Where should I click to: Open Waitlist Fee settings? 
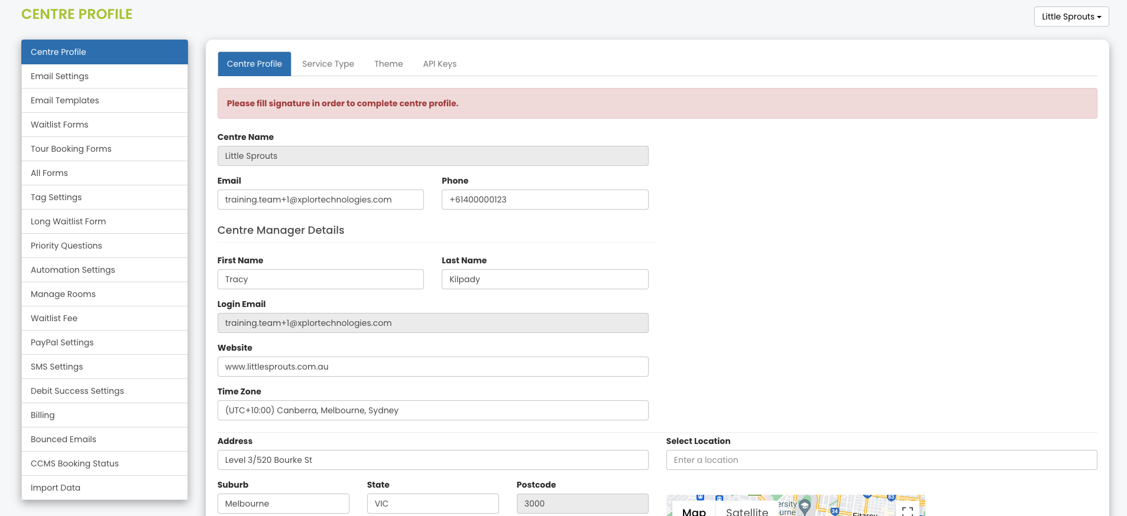click(x=105, y=318)
